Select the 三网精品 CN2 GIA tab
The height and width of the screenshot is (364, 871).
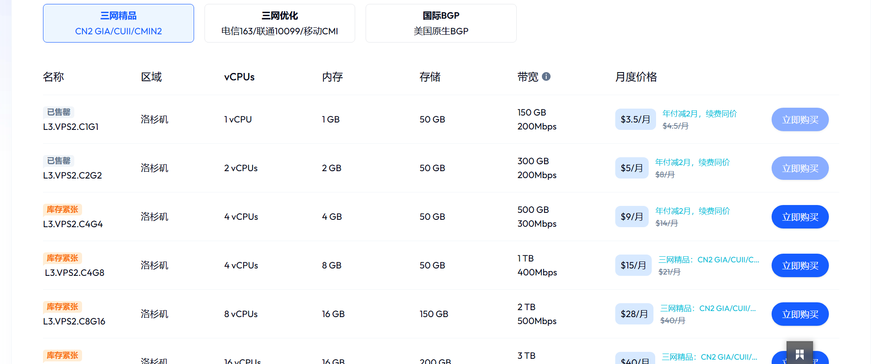coord(118,23)
